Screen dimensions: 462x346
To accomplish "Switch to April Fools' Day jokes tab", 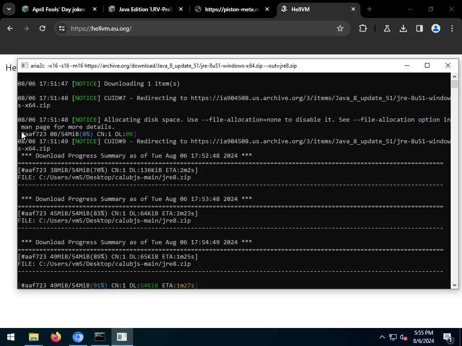I will [x=59, y=9].
